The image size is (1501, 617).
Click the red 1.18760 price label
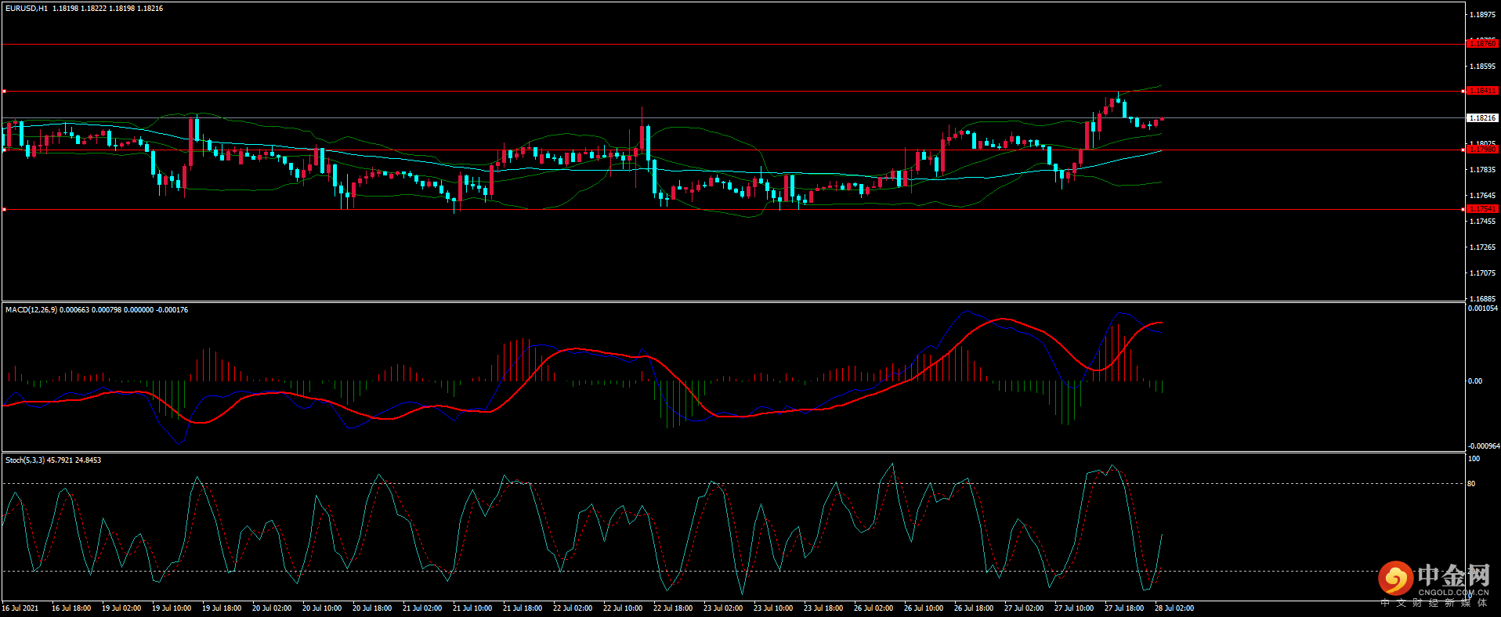click(x=1481, y=44)
